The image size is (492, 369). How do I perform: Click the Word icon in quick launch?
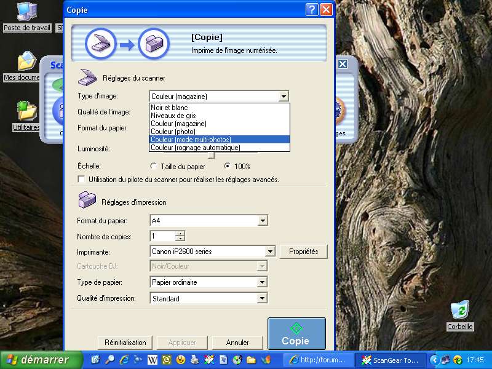152,360
